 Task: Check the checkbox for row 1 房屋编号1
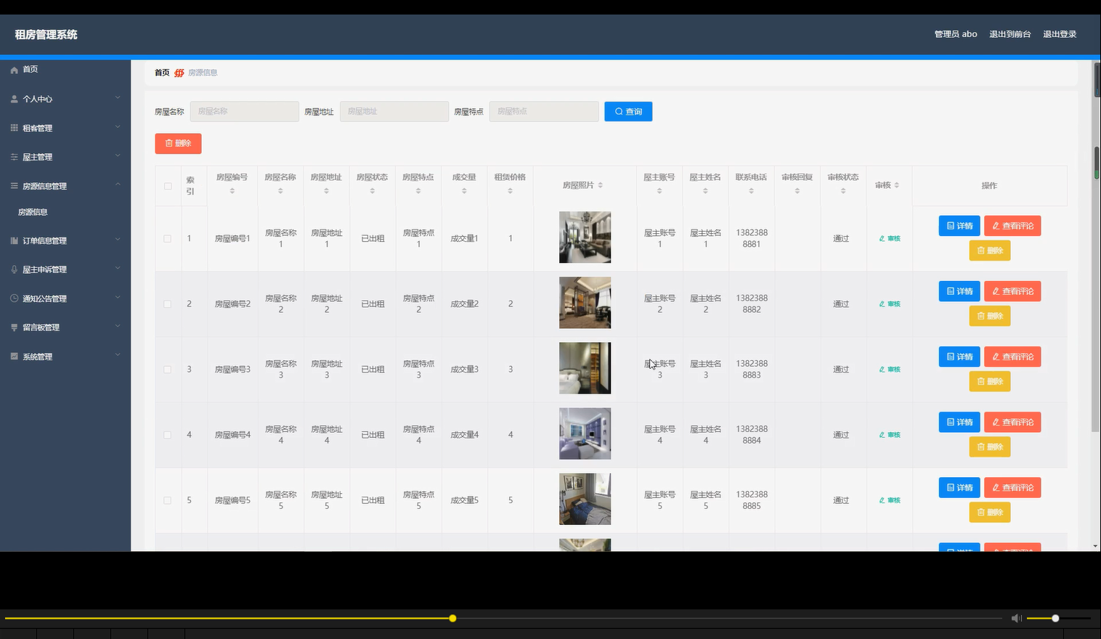tap(168, 238)
